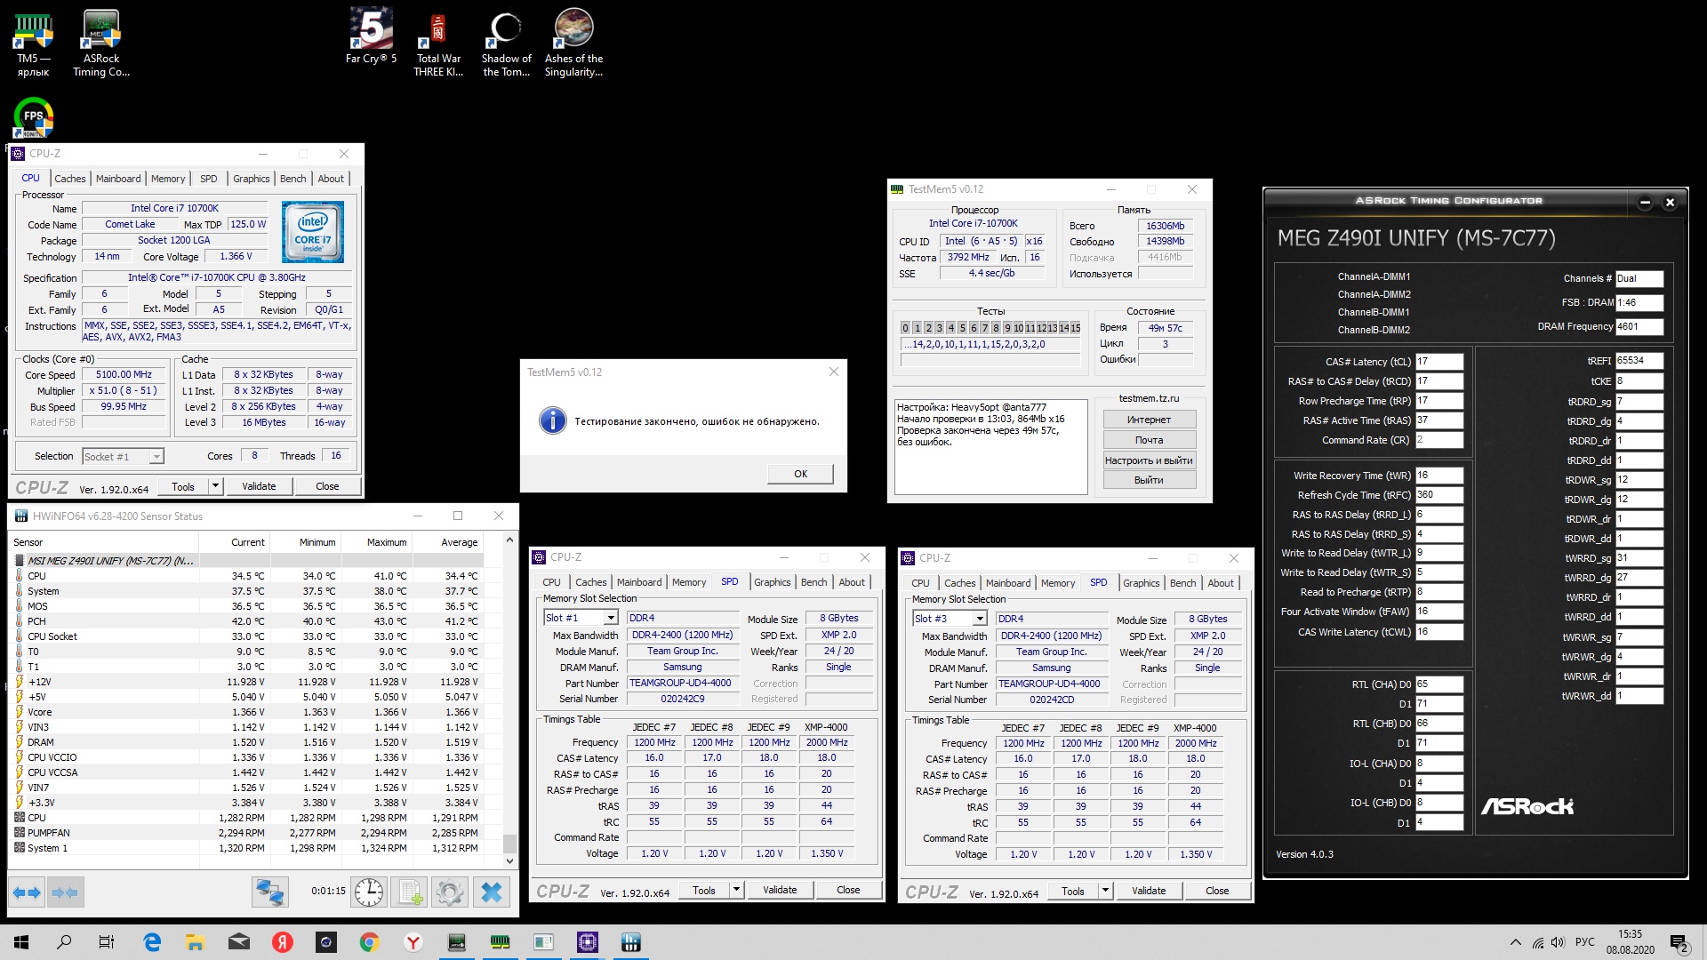
Task: Reset HWiNFO clock timer icon
Action: coord(369,892)
